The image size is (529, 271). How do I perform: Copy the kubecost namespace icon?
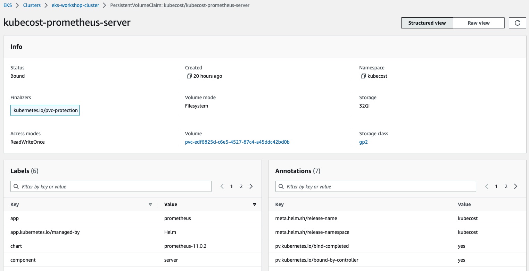[x=363, y=76]
